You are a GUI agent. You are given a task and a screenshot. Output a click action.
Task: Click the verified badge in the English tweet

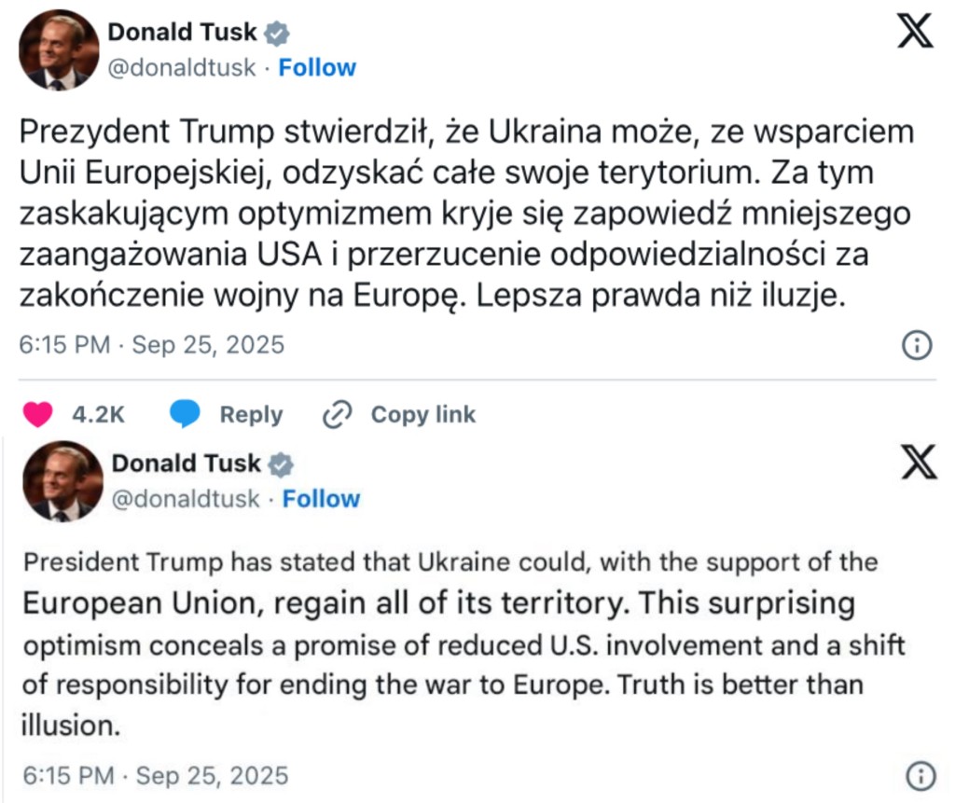282,464
